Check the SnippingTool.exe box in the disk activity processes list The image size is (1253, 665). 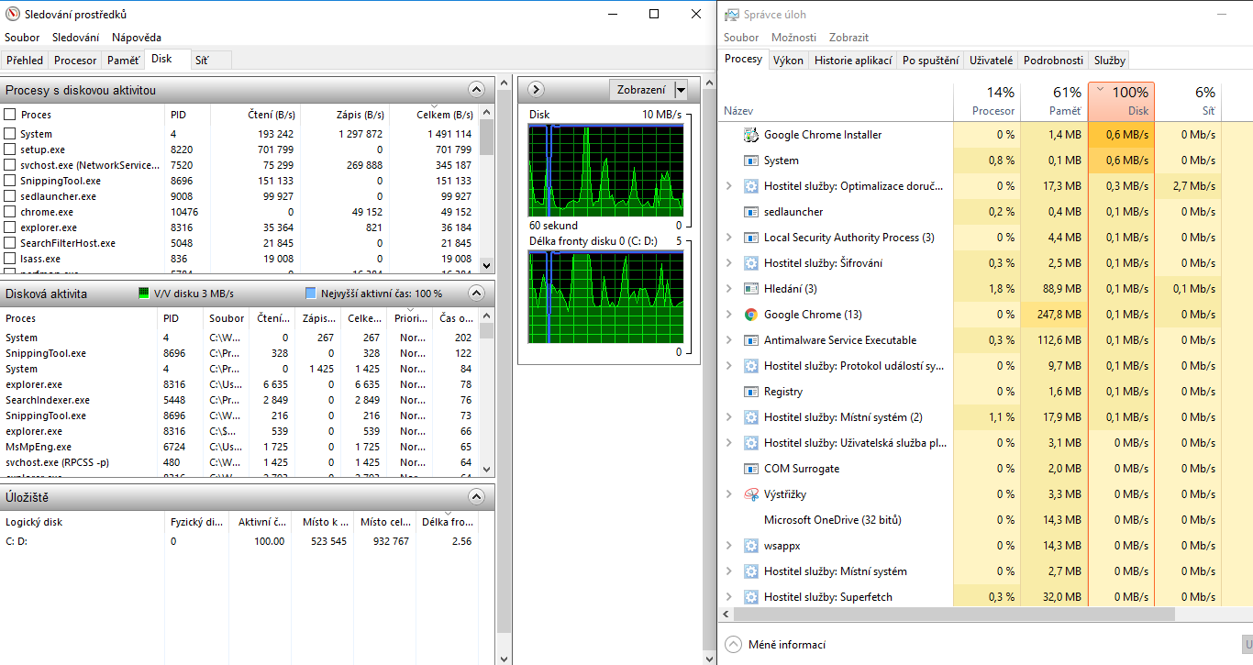pos(10,181)
